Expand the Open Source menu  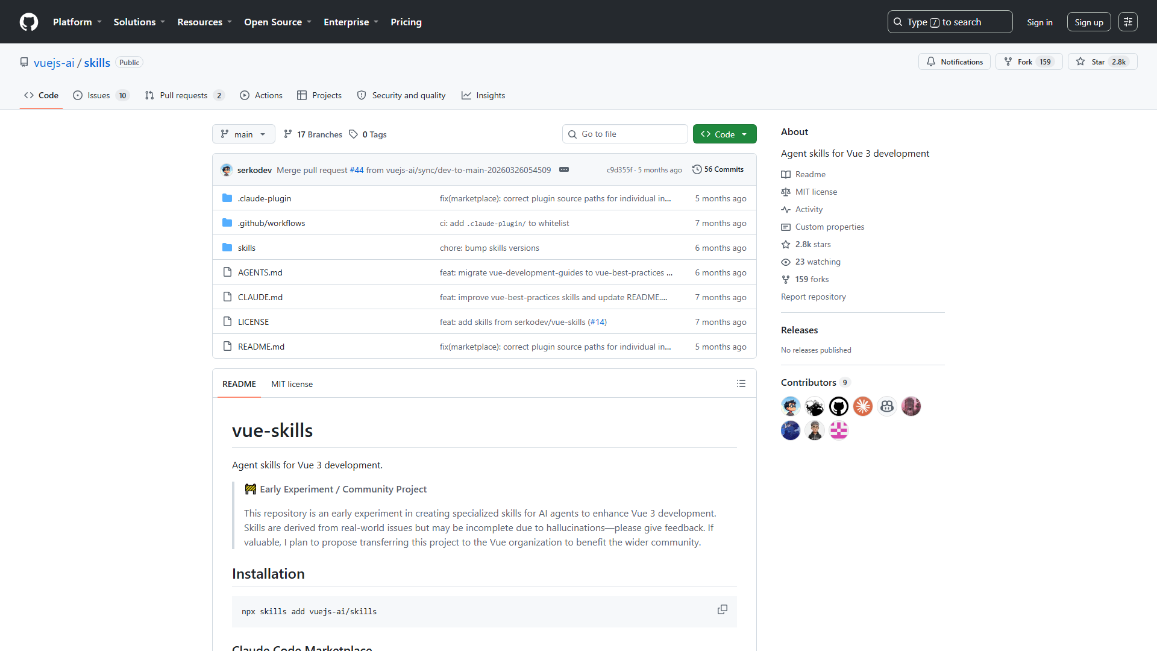click(277, 22)
